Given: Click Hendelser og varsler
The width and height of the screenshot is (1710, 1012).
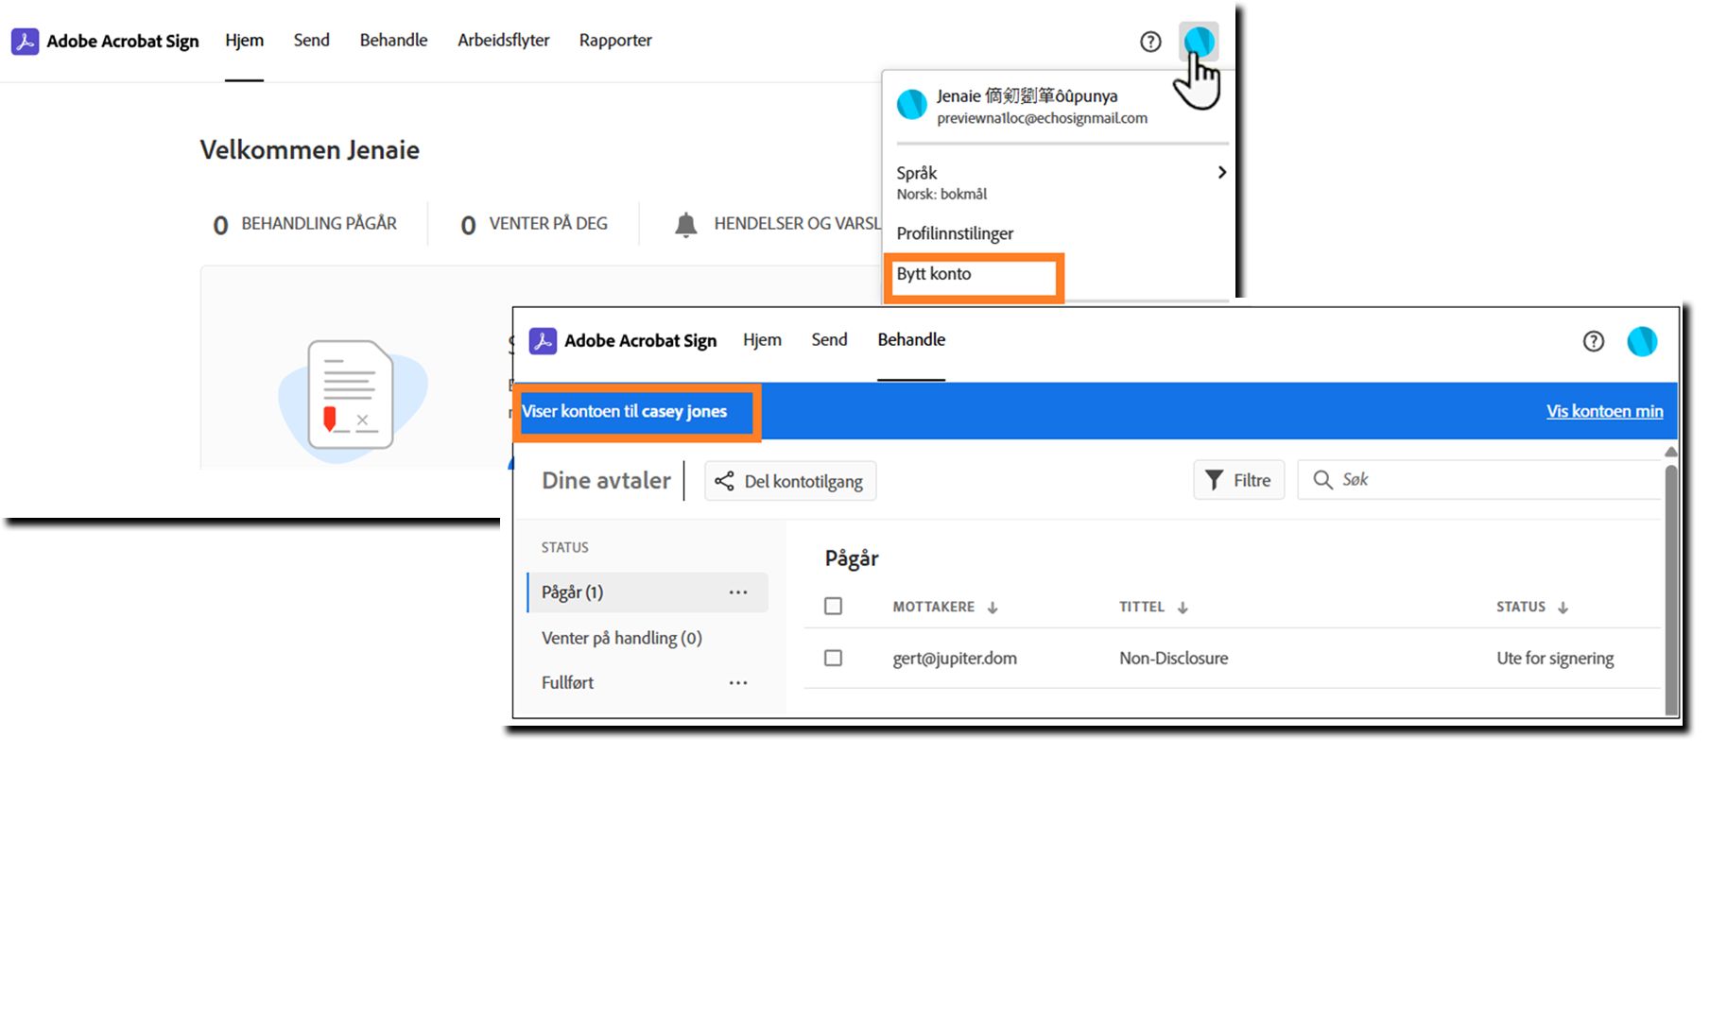Looking at the screenshot, I should (x=778, y=225).
